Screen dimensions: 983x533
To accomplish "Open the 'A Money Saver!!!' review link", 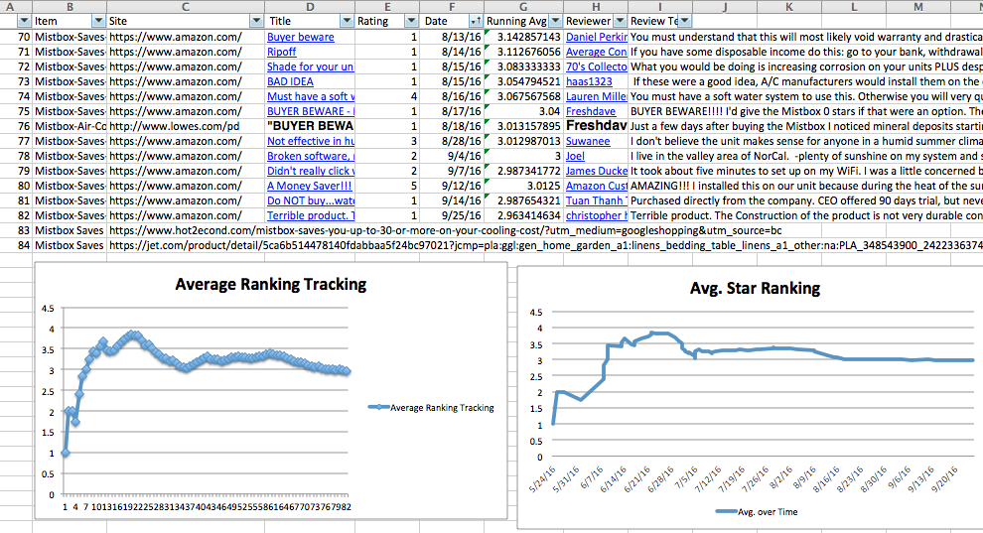I will pos(309,186).
